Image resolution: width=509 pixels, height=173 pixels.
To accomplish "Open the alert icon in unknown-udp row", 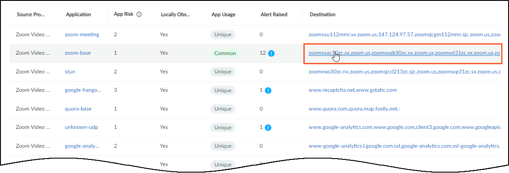I will [268, 128].
